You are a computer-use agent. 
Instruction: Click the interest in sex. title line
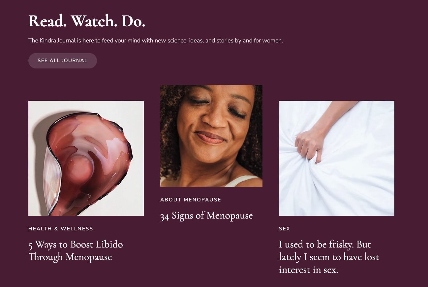[309, 270]
